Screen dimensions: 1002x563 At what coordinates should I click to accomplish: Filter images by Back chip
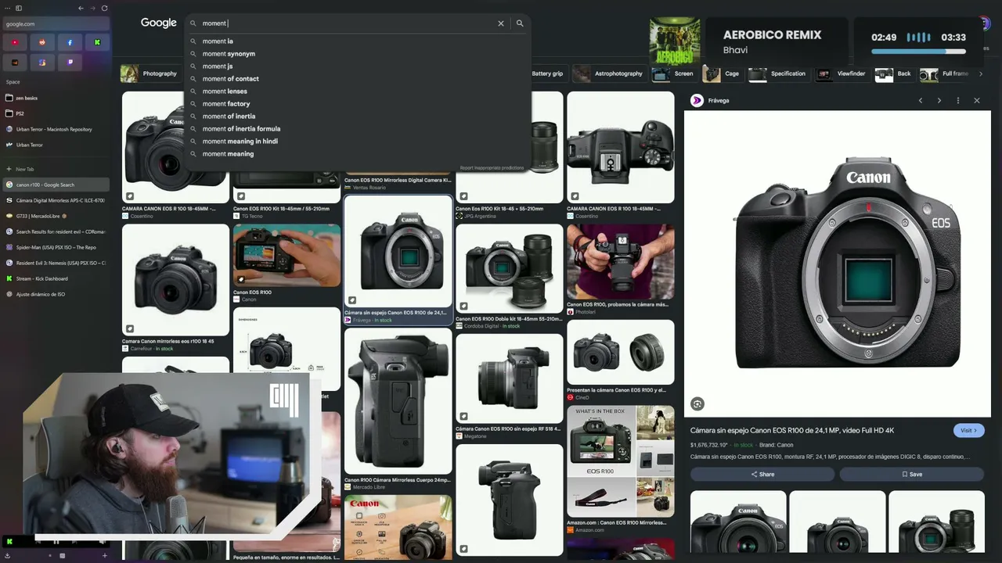(x=894, y=74)
